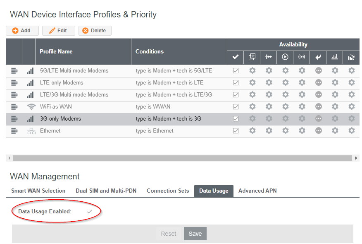Screen dimensions: 362x244
Task: Click the Reset button
Action: click(x=169, y=234)
